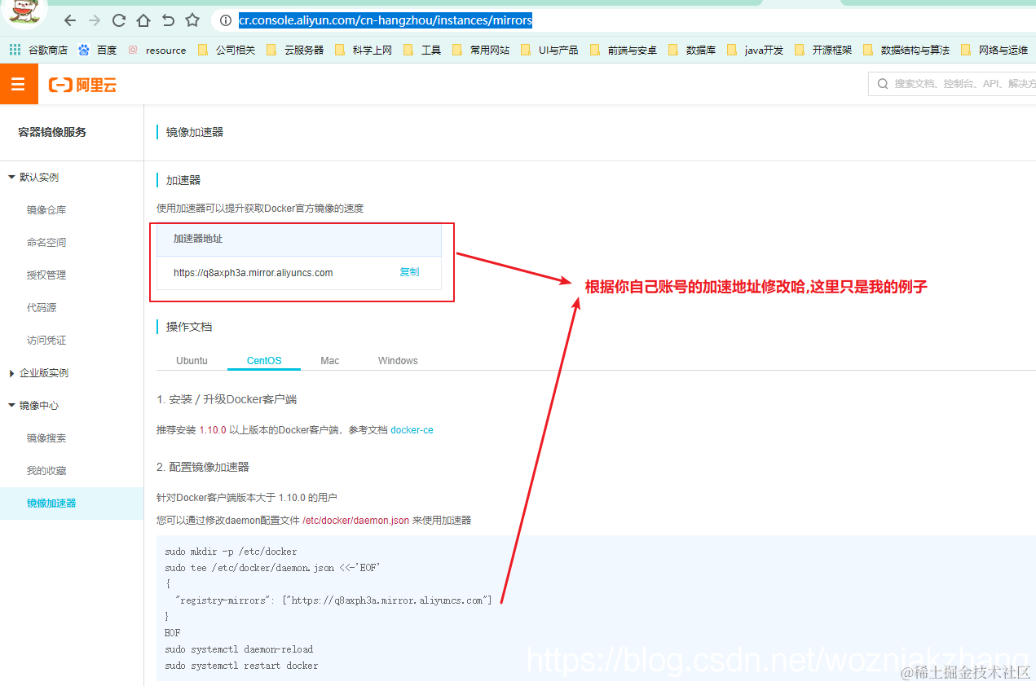Go back with the browser back arrow
Screen dimensions: 1036x686
click(70, 20)
